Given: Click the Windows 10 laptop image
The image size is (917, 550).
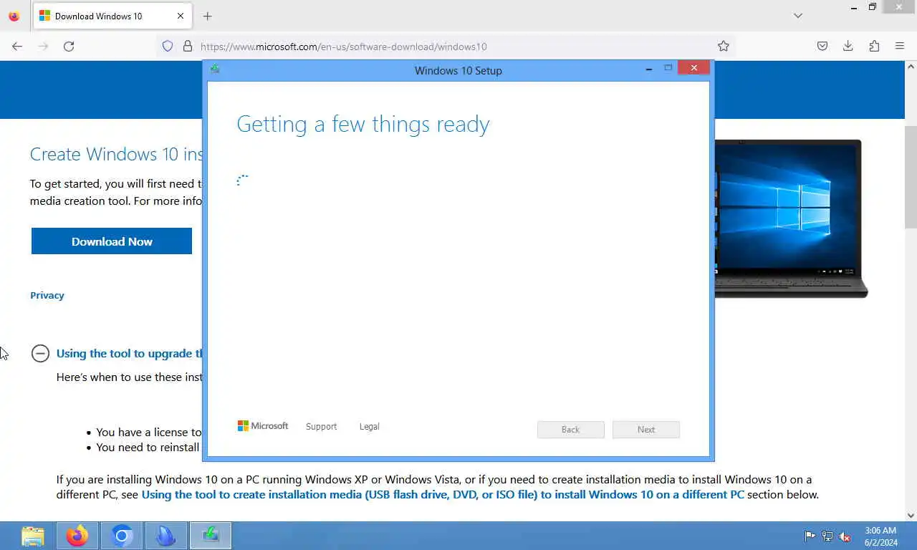Looking at the screenshot, I should 791,218.
